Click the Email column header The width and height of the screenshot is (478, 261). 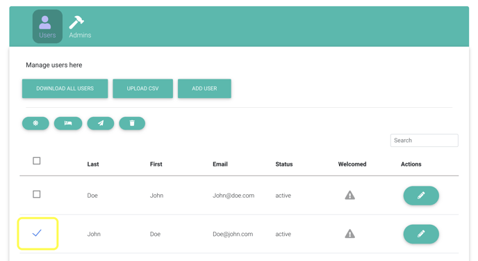point(220,164)
